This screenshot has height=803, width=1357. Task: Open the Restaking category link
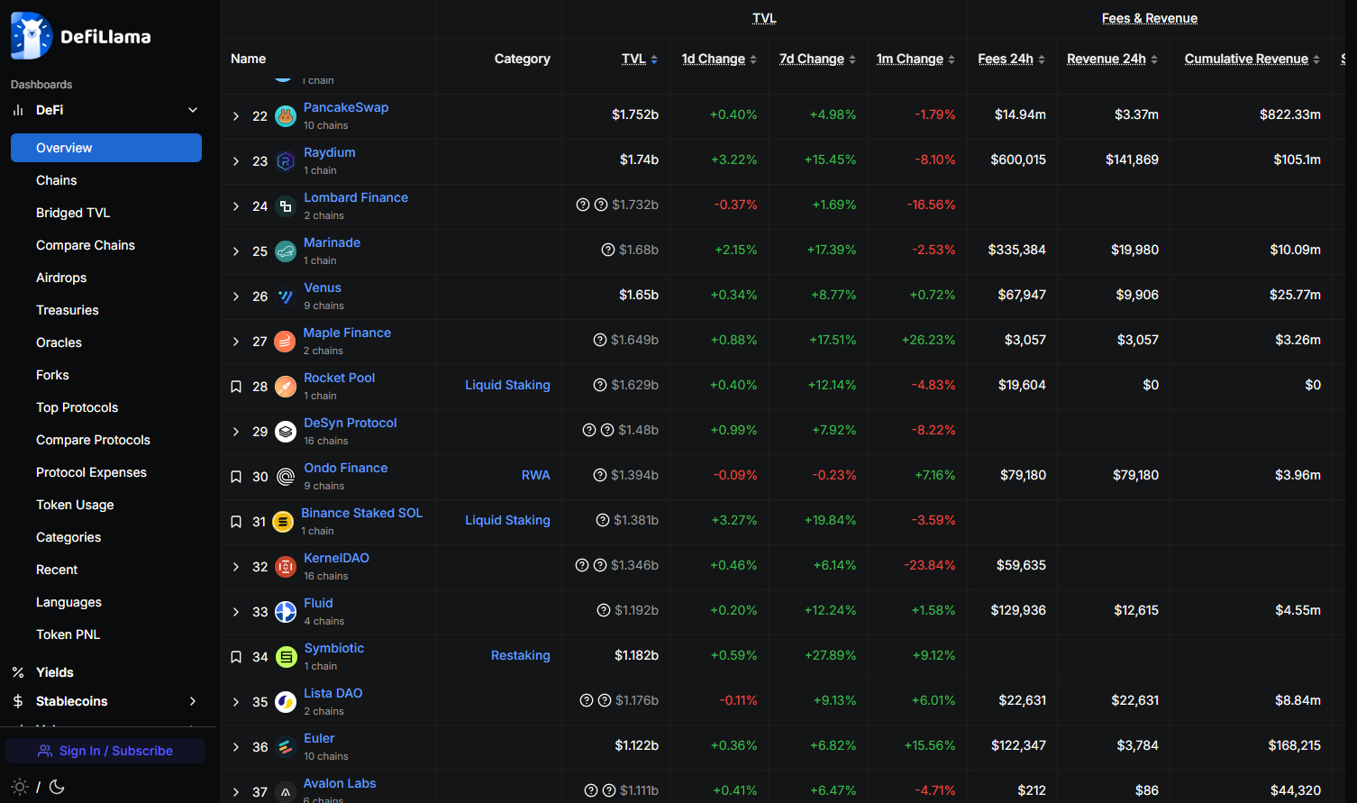tap(520, 655)
